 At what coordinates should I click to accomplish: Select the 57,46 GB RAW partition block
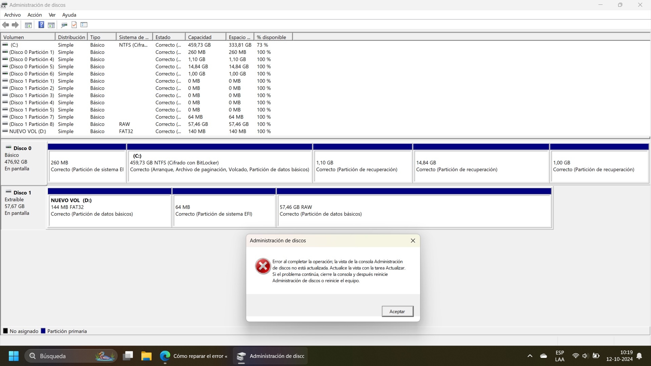tap(414, 210)
